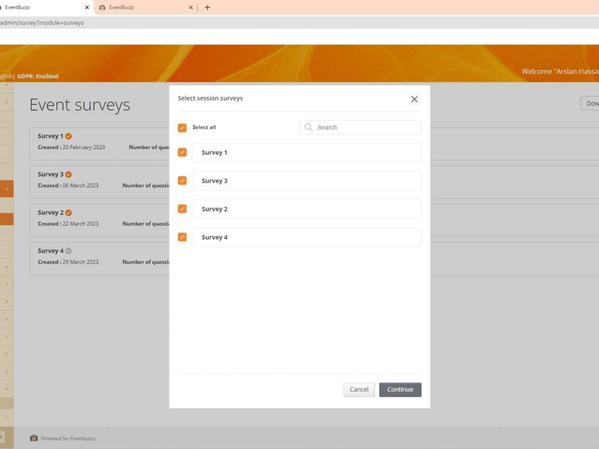Click the gray status icon beside Survey 4
The image size is (599, 449).
point(68,251)
